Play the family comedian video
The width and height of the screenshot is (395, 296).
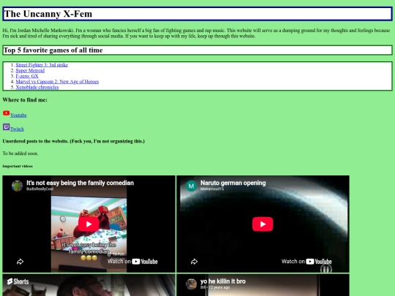point(89,224)
